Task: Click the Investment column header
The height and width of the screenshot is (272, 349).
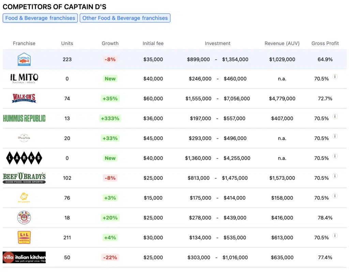Action: coord(217,43)
